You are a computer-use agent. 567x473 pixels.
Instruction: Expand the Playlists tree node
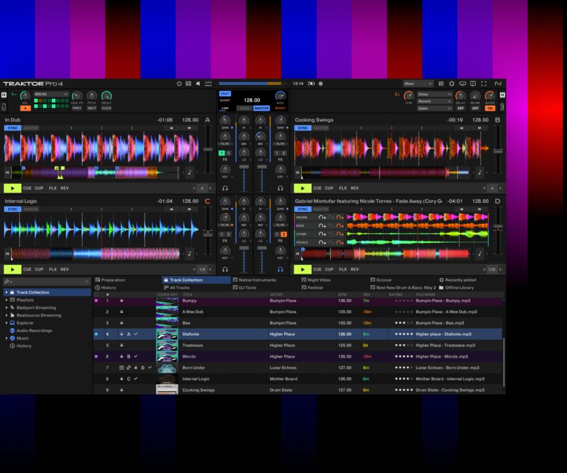click(x=6, y=300)
